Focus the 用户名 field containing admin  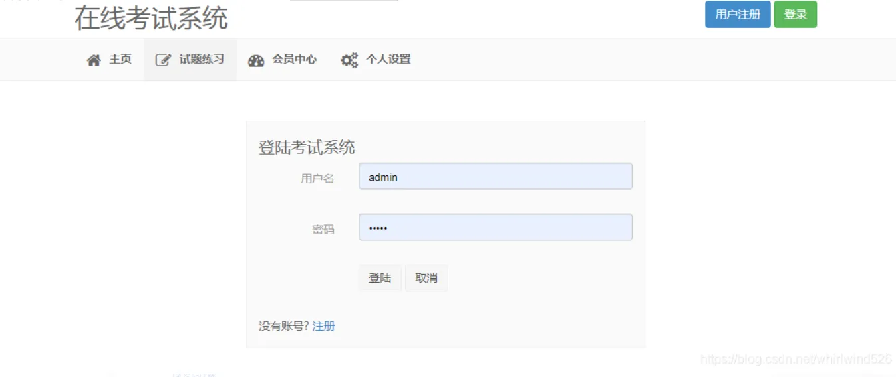[496, 177]
